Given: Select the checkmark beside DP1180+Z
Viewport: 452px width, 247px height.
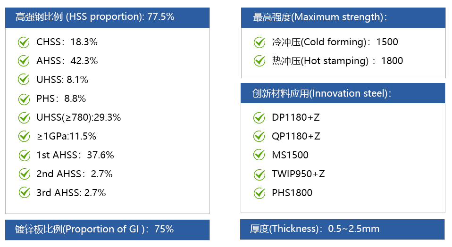Looking at the screenshot, I should tap(259, 117).
